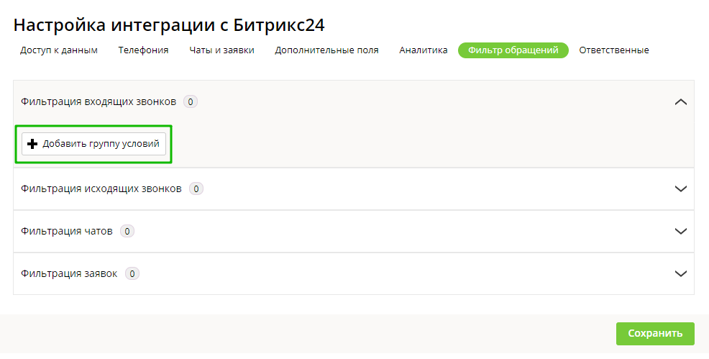
Task: Click the counter badge for исходящих звонков
Action: (196, 188)
